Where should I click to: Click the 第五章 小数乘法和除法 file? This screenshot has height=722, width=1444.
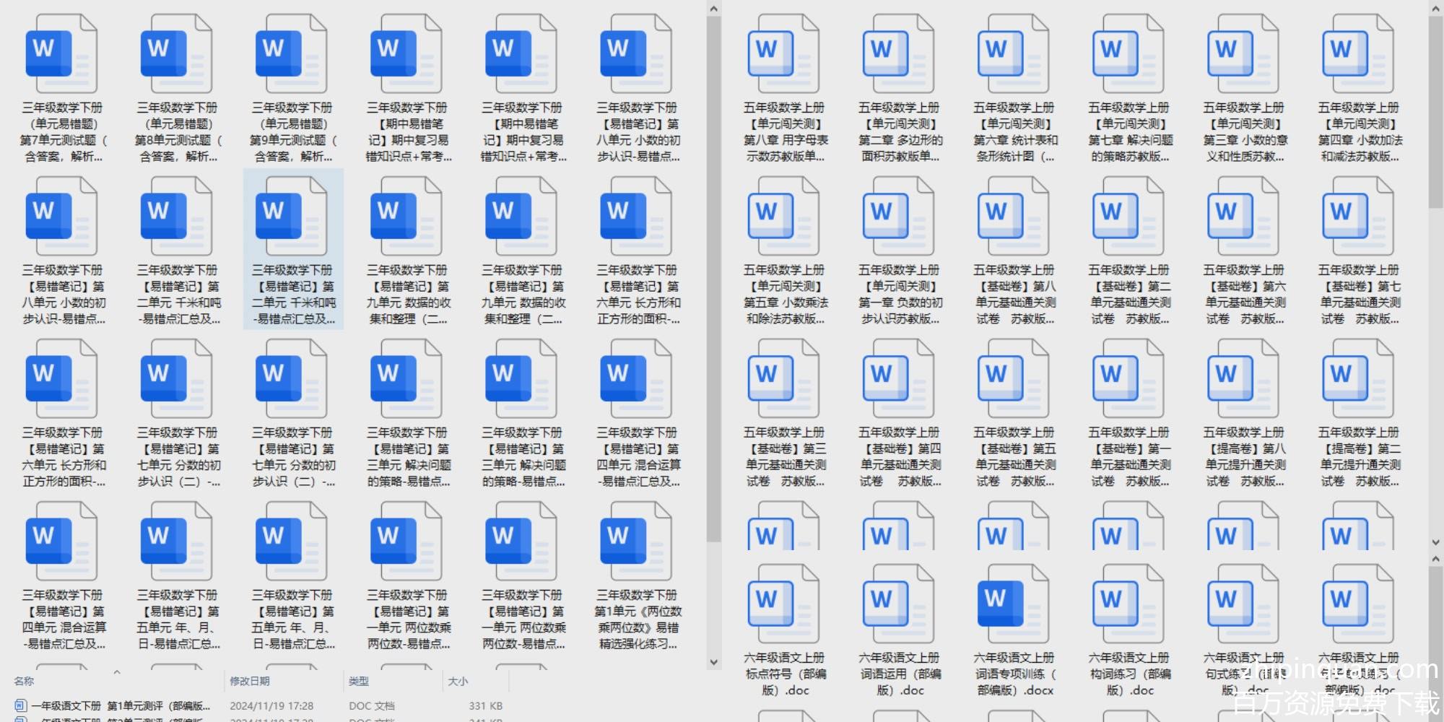[x=785, y=252]
